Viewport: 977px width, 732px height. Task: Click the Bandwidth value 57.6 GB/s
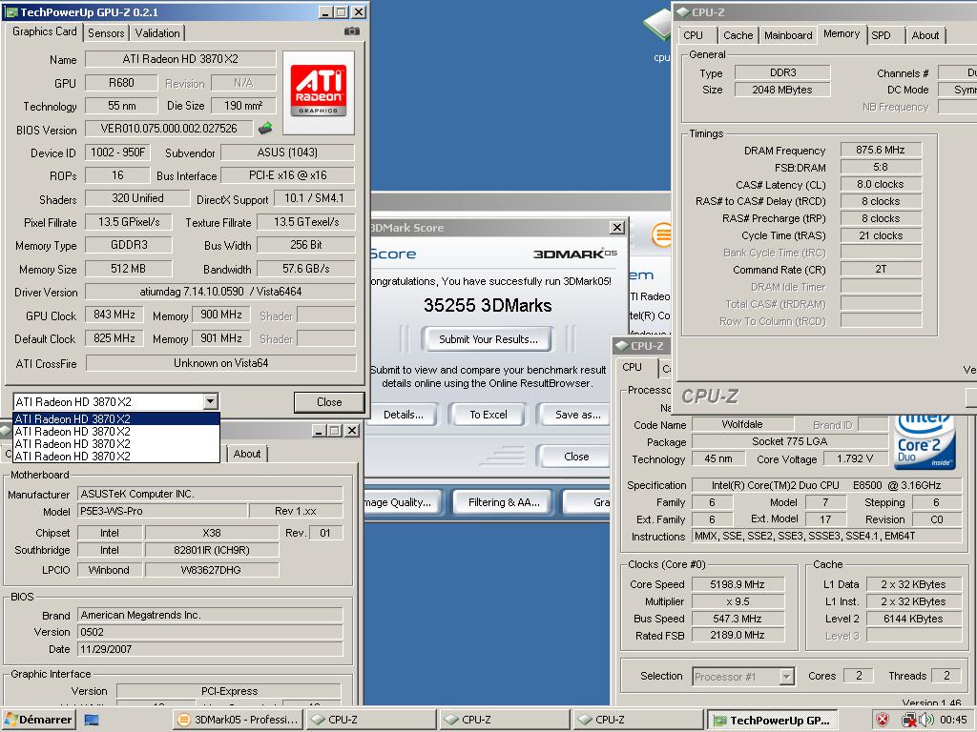point(306,268)
